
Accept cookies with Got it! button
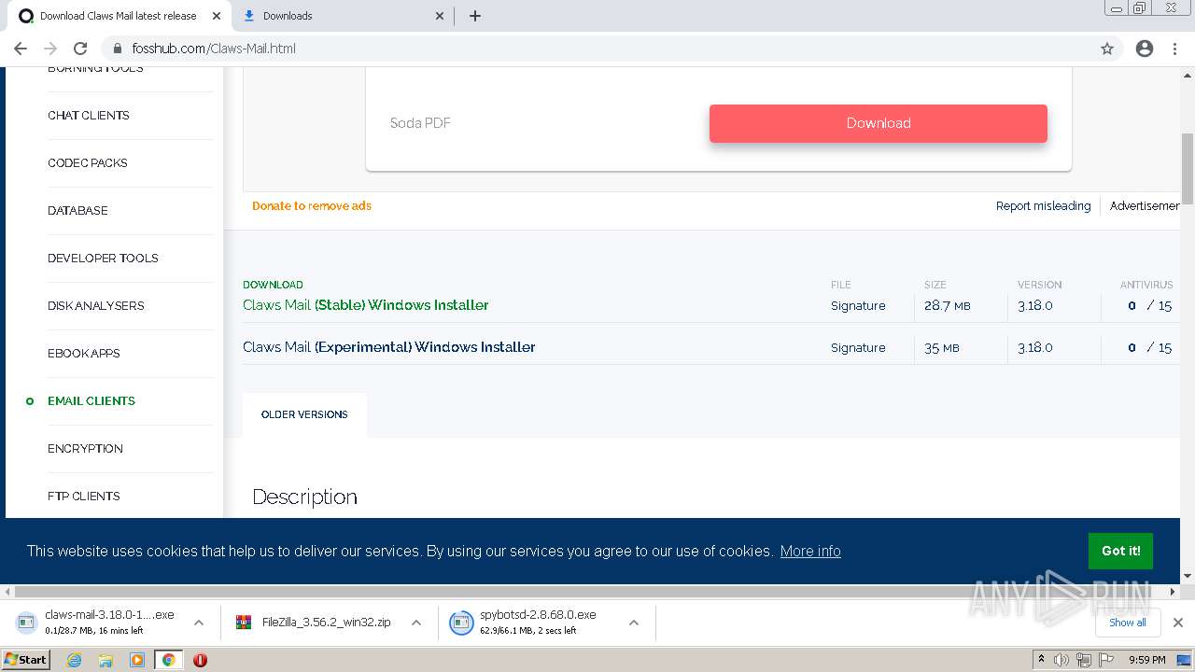(x=1120, y=551)
